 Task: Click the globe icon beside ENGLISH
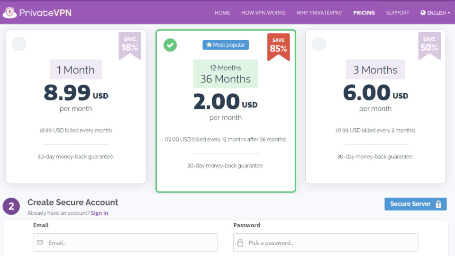[423, 13]
